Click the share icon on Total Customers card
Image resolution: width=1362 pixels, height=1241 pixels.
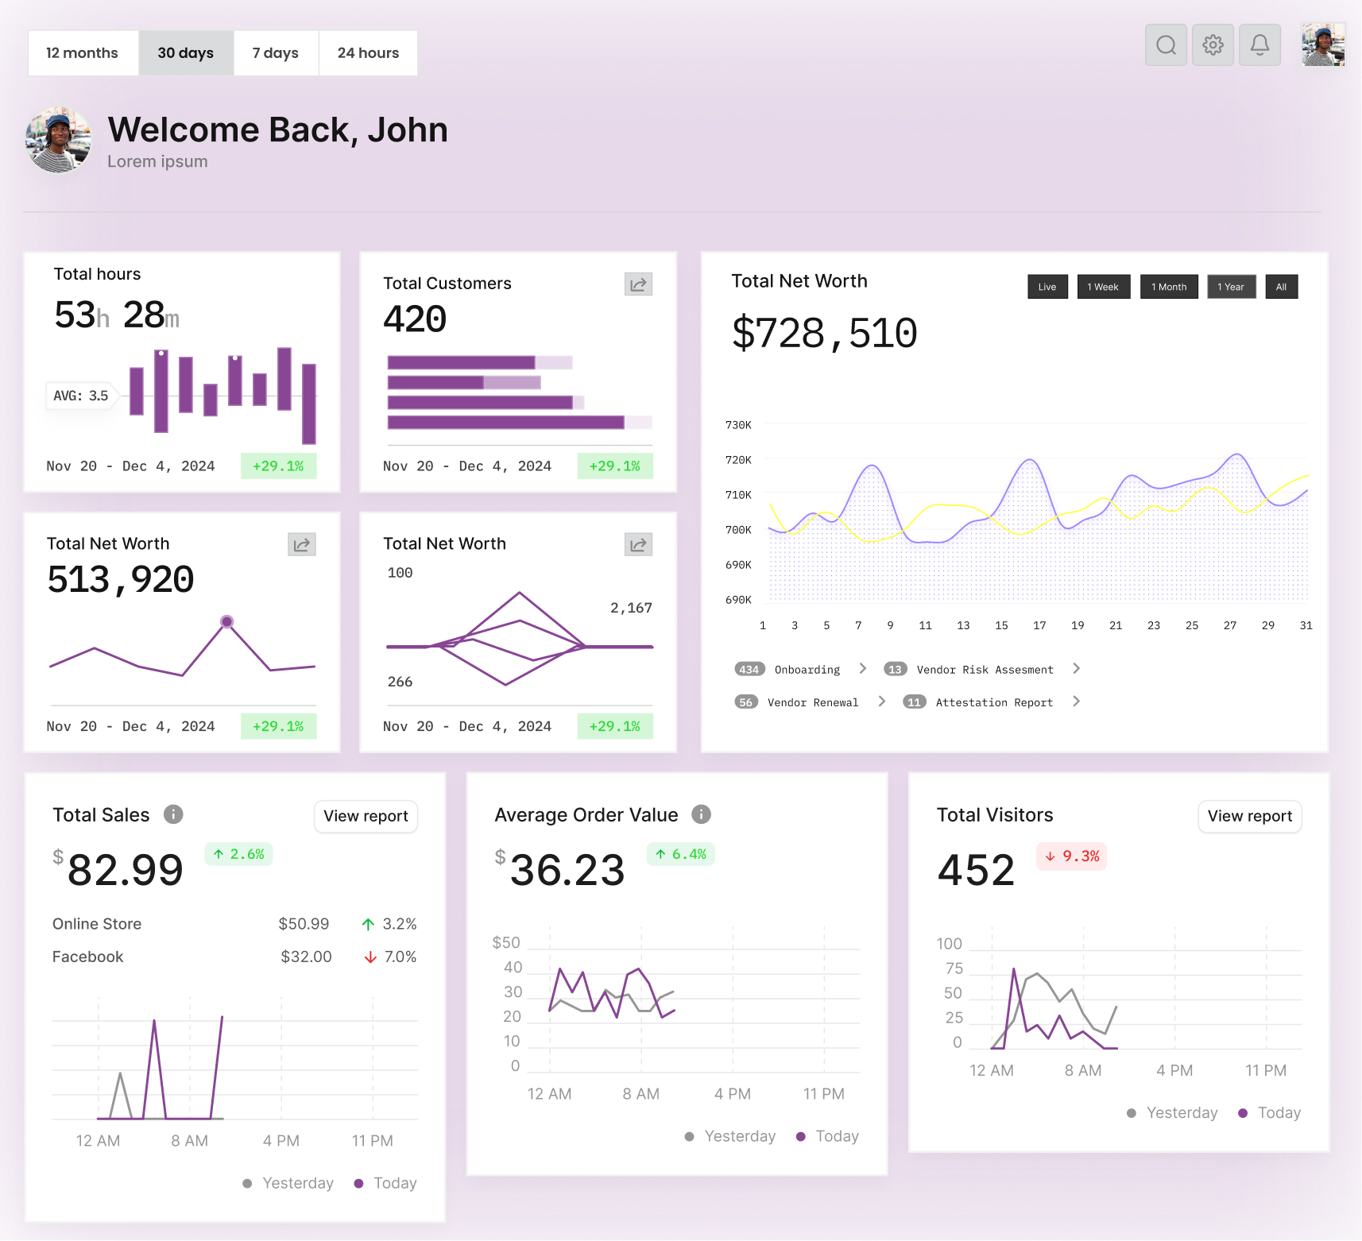click(638, 284)
